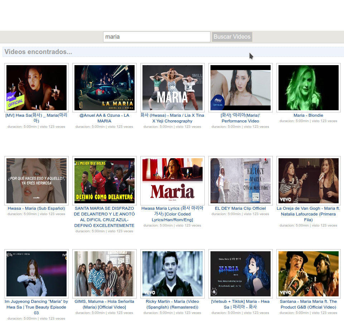This screenshot has height=325, width=344.
Task: Click duration text under Santana Maria Maria
Action: [309, 313]
